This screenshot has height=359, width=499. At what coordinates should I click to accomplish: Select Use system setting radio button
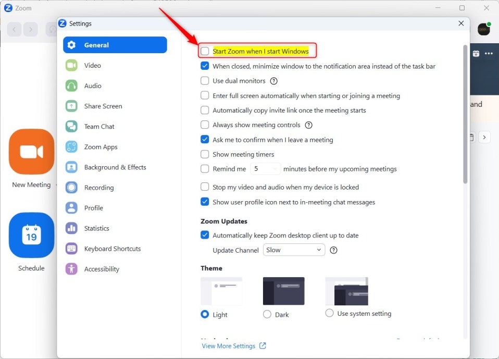[329, 313]
